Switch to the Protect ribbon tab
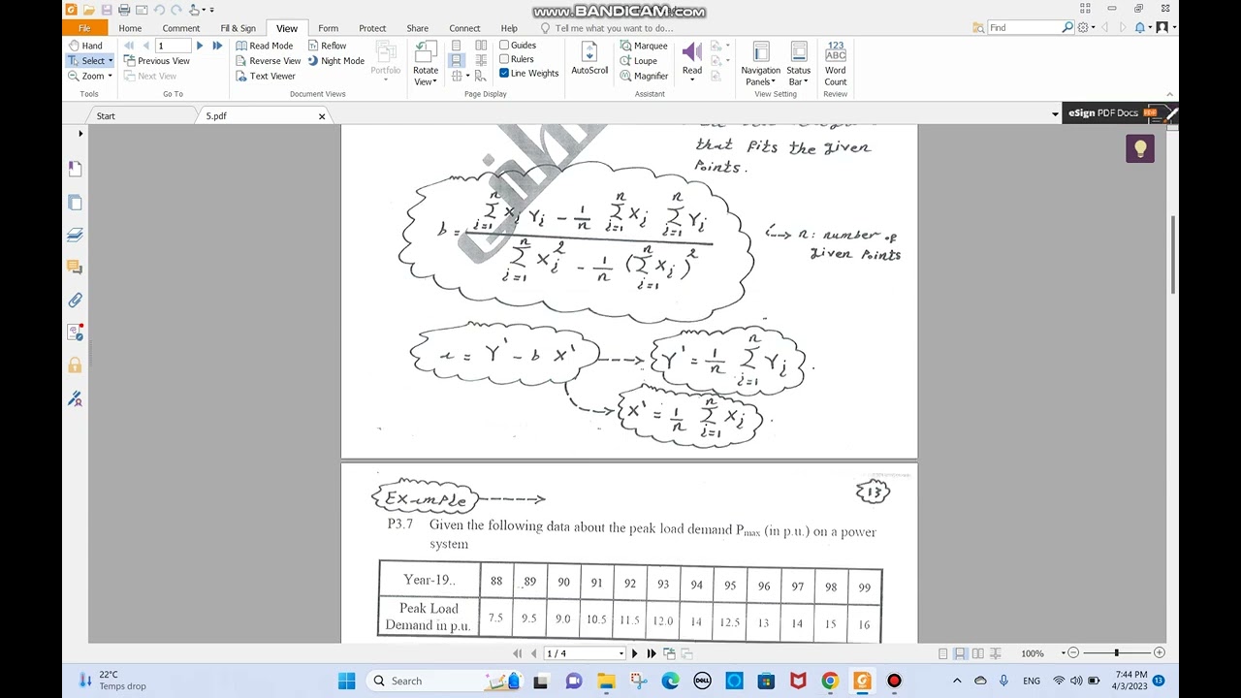 click(x=372, y=28)
